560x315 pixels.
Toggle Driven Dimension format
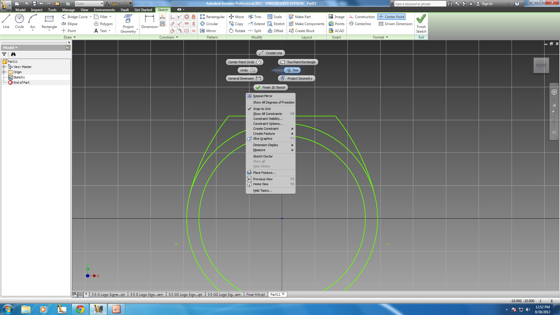(395, 24)
